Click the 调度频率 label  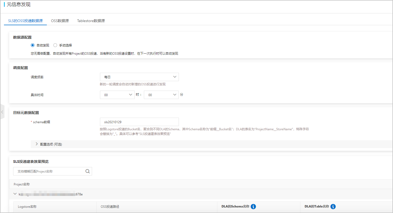37,77
